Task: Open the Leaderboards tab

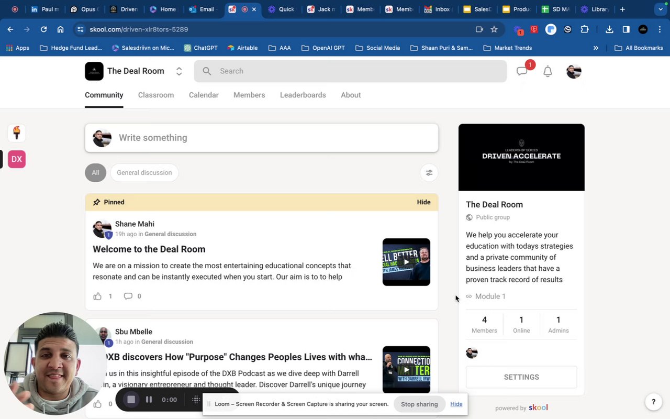Action: point(303,95)
